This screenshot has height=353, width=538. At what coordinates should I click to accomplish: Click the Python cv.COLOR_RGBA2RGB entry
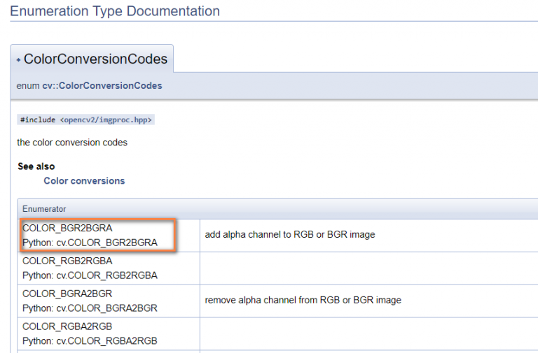pos(90,341)
